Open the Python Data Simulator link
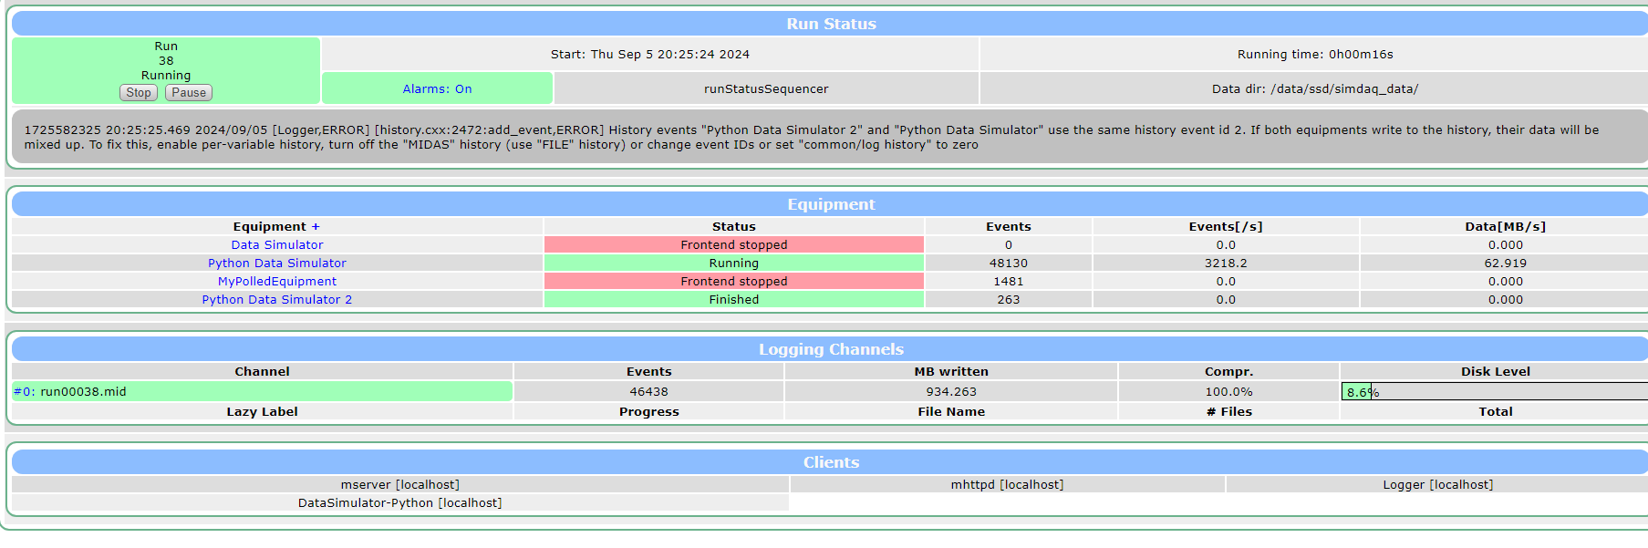This screenshot has width=1648, height=548. (277, 263)
